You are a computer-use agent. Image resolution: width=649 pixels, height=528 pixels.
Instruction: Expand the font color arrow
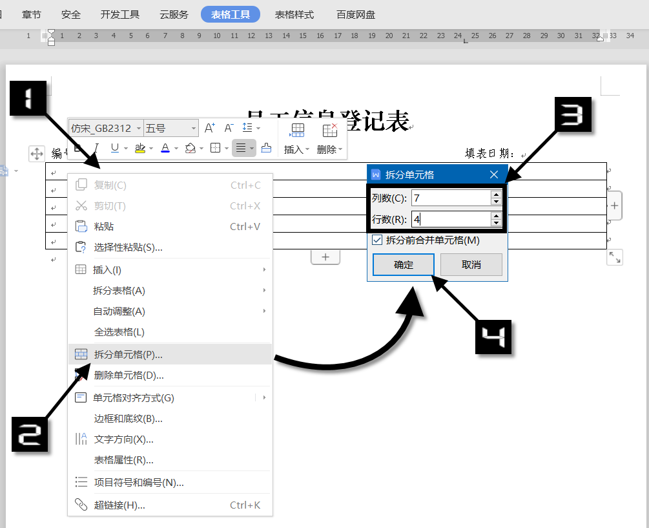[176, 148]
